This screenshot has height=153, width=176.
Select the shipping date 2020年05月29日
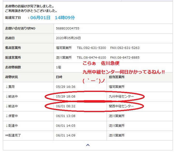click(68, 38)
